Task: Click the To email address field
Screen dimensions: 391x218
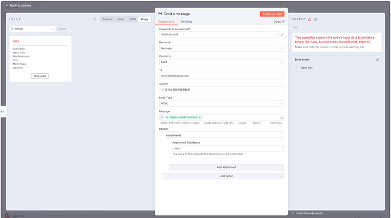Action: (x=221, y=76)
